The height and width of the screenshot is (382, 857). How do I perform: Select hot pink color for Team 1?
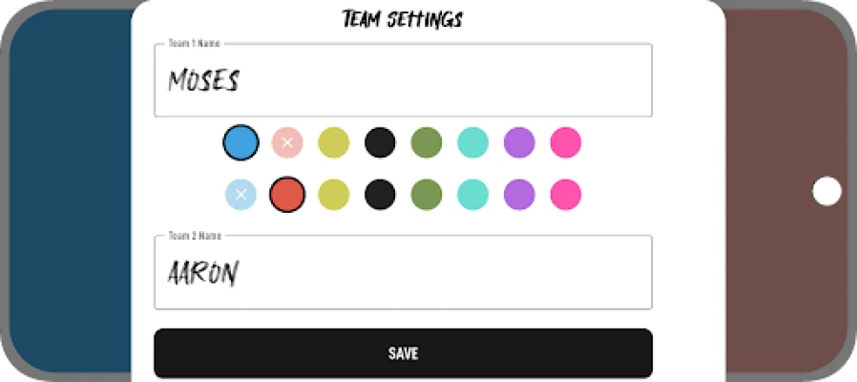566,142
